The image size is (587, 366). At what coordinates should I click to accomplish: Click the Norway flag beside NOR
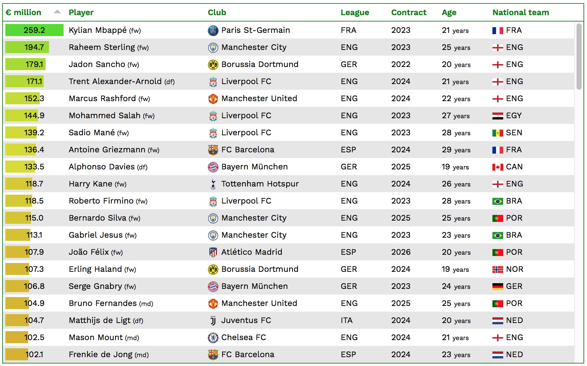(x=498, y=269)
